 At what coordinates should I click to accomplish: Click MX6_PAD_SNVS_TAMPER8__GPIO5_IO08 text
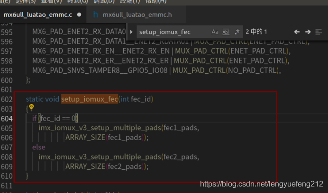(100, 70)
